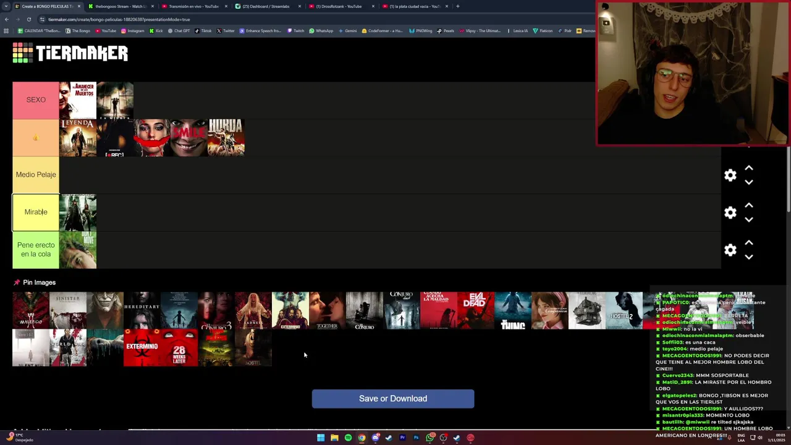Select the Sinister poster thumbnail
Image resolution: width=791 pixels, height=445 pixels.
(68, 310)
